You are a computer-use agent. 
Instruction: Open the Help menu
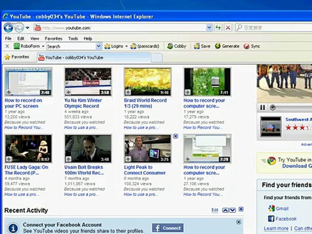pyautogui.click(x=88, y=38)
